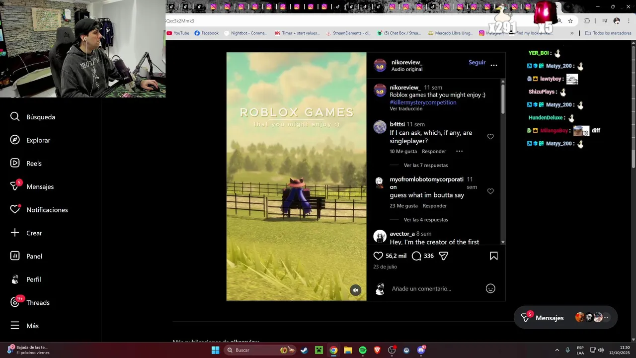The image size is (636, 358).
Task: Open the Facebook bookmark
Action: (207, 33)
